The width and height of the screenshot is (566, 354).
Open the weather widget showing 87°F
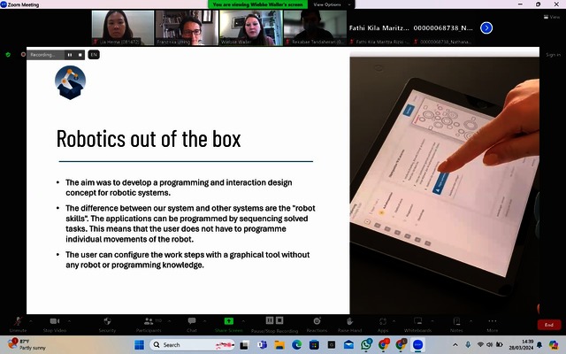coord(27,344)
